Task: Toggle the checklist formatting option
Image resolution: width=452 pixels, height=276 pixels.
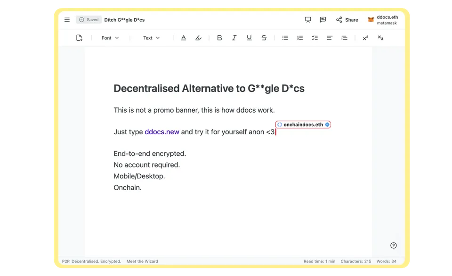Action: [x=315, y=38]
